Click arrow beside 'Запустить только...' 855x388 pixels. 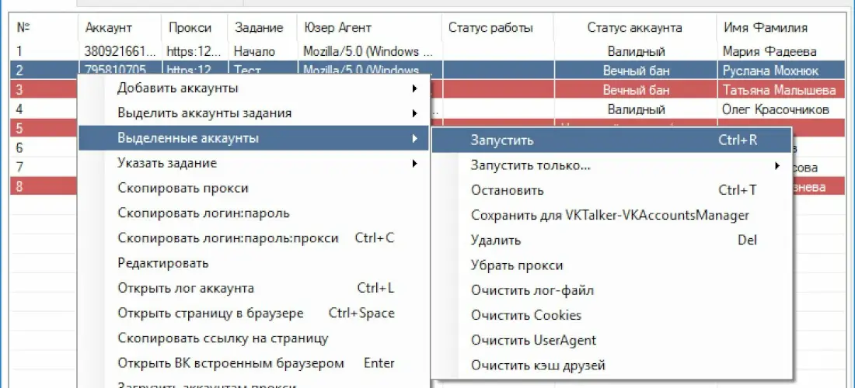click(x=777, y=166)
